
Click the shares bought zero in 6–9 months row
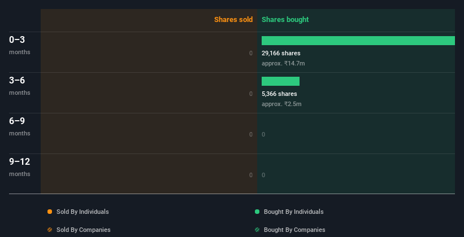pos(263,134)
